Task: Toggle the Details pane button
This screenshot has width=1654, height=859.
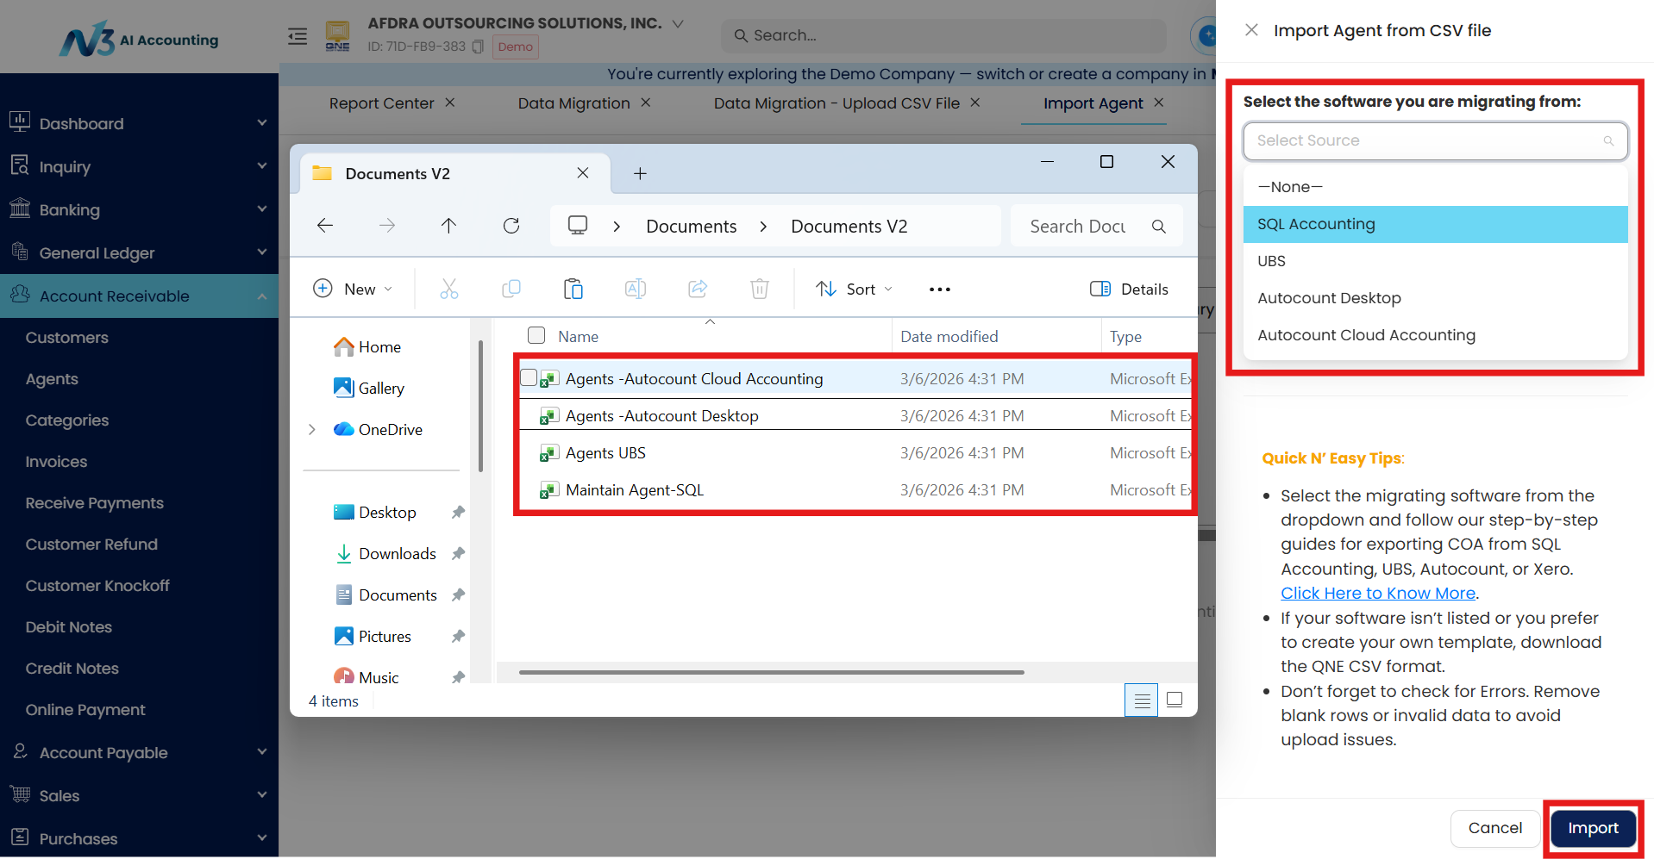Action: click(1129, 289)
